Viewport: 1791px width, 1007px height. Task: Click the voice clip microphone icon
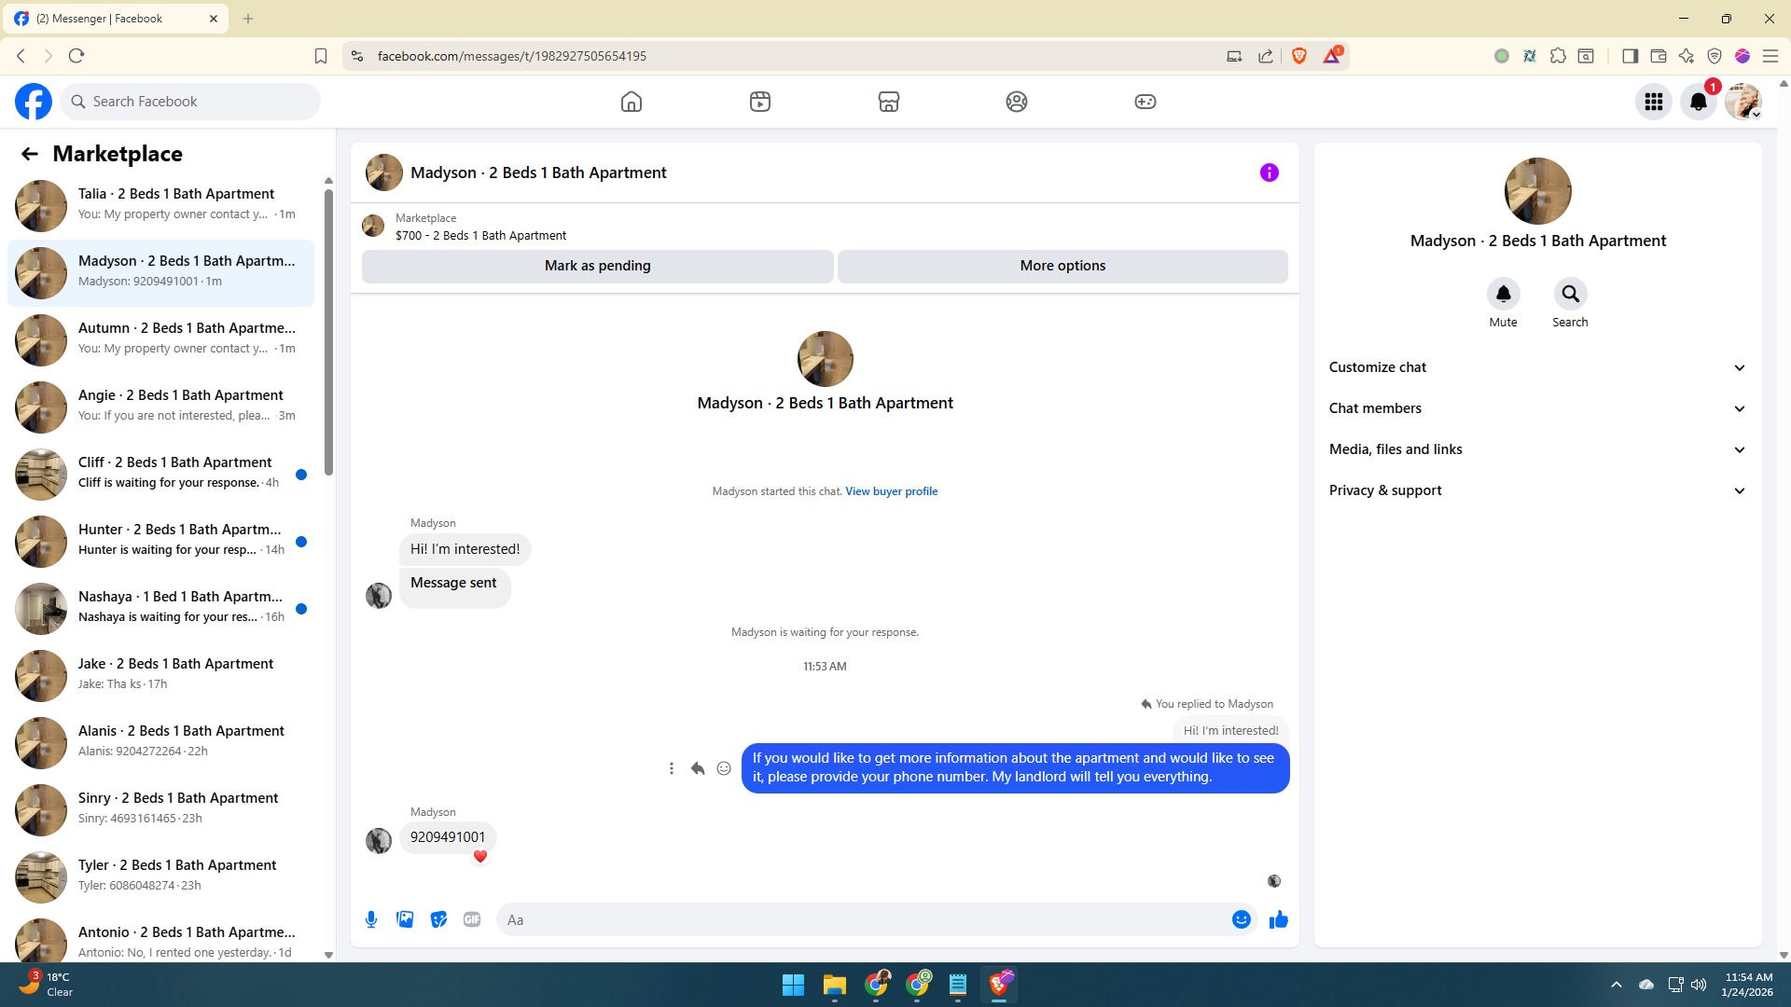coord(371,919)
